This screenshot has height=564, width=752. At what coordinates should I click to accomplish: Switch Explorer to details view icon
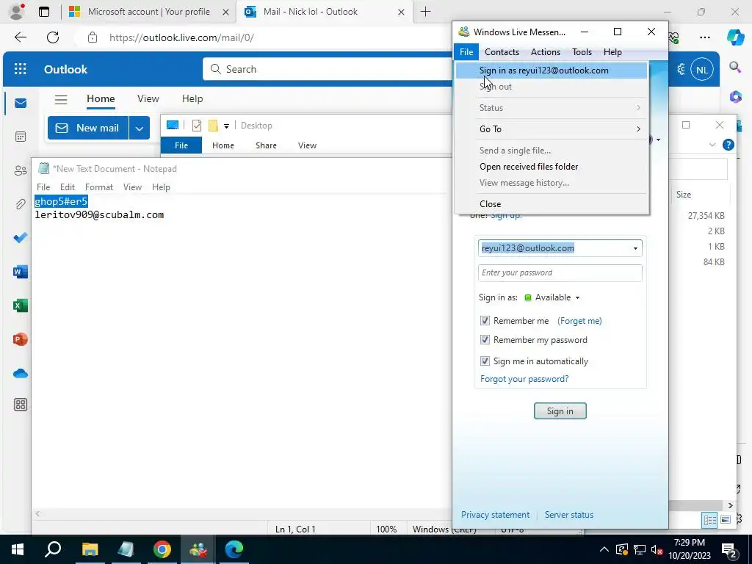click(x=709, y=520)
